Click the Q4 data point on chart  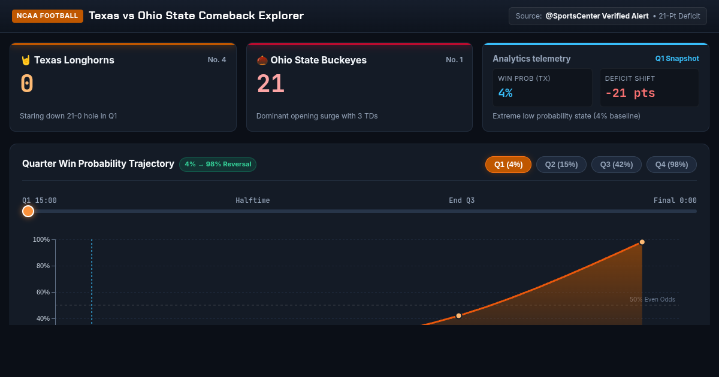pos(642,242)
